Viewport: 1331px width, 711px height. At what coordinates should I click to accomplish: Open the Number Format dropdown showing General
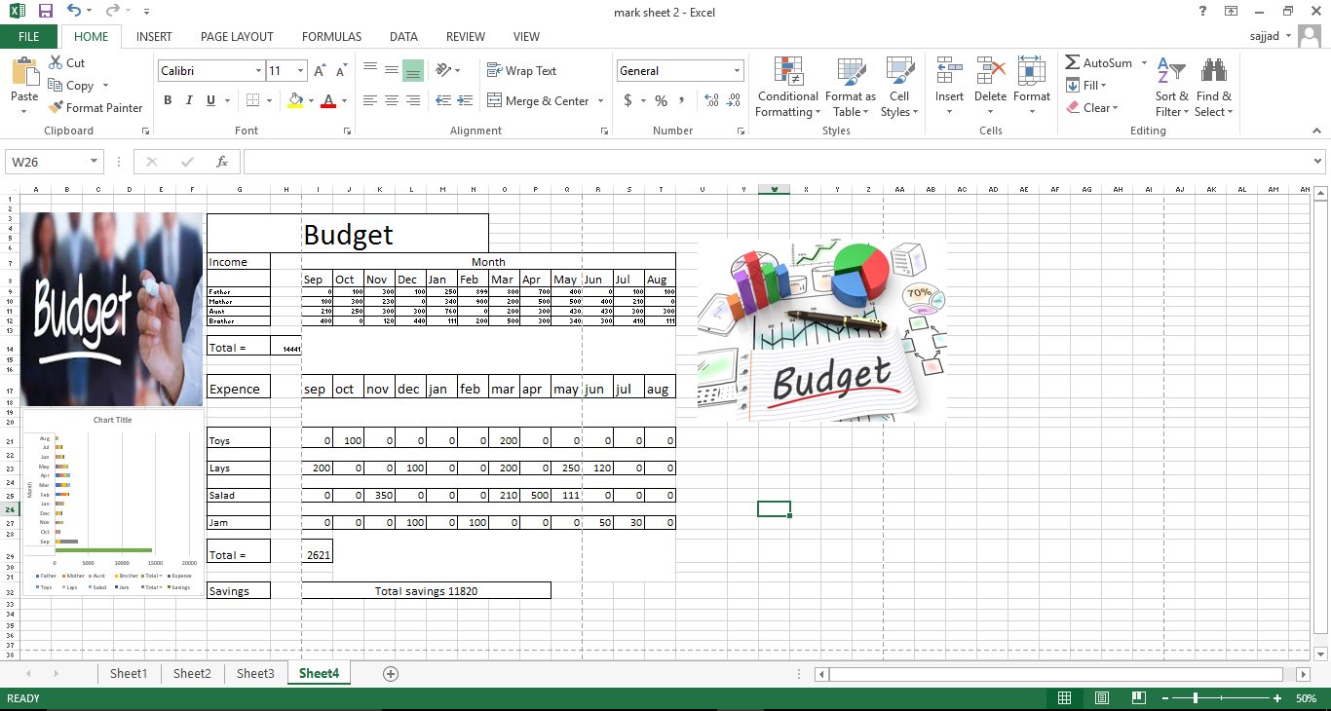(679, 69)
